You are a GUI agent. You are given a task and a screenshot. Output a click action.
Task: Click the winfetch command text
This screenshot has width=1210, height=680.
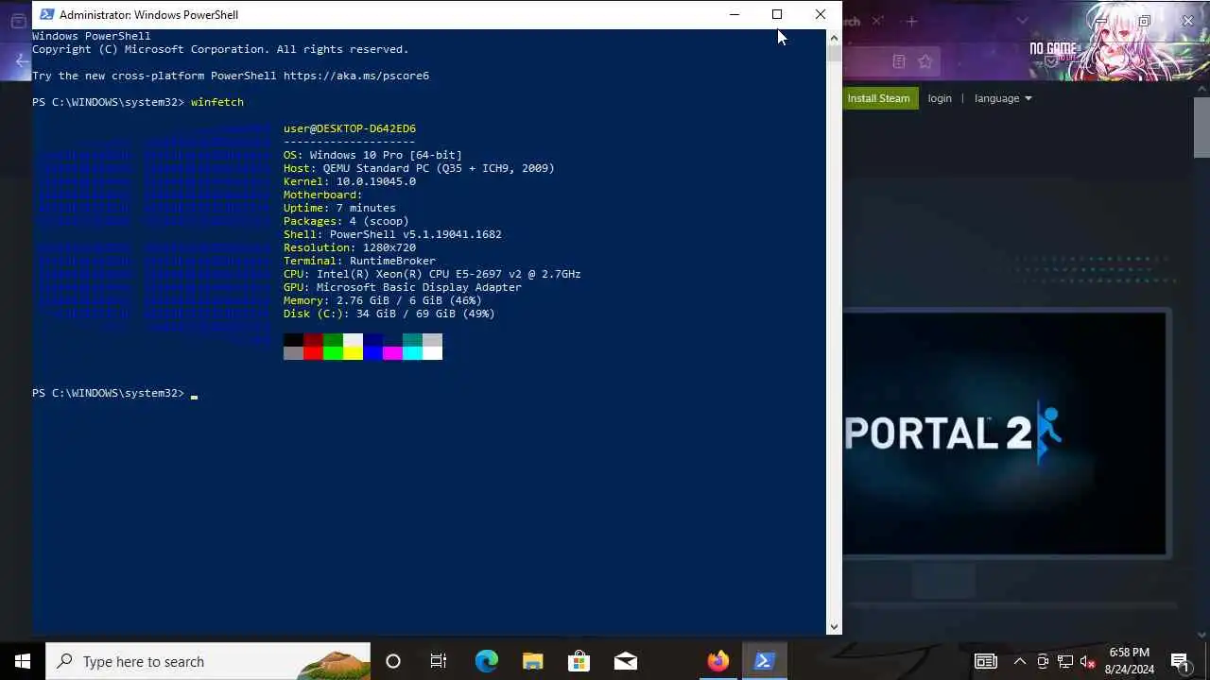pos(217,102)
